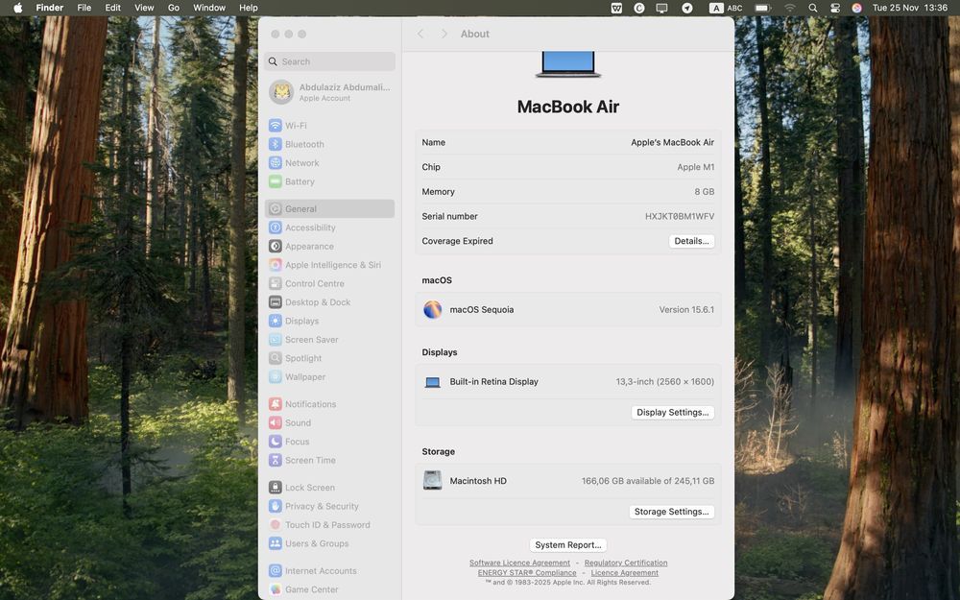Open the Go menu
The height and width of the screenshot is (600, 960).
174,8
